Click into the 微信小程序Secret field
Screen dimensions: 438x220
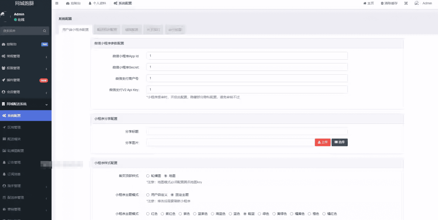[x=247, y=67]
